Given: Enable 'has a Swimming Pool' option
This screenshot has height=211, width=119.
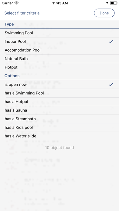Looking at the screenshot, I should coord(59,93).
